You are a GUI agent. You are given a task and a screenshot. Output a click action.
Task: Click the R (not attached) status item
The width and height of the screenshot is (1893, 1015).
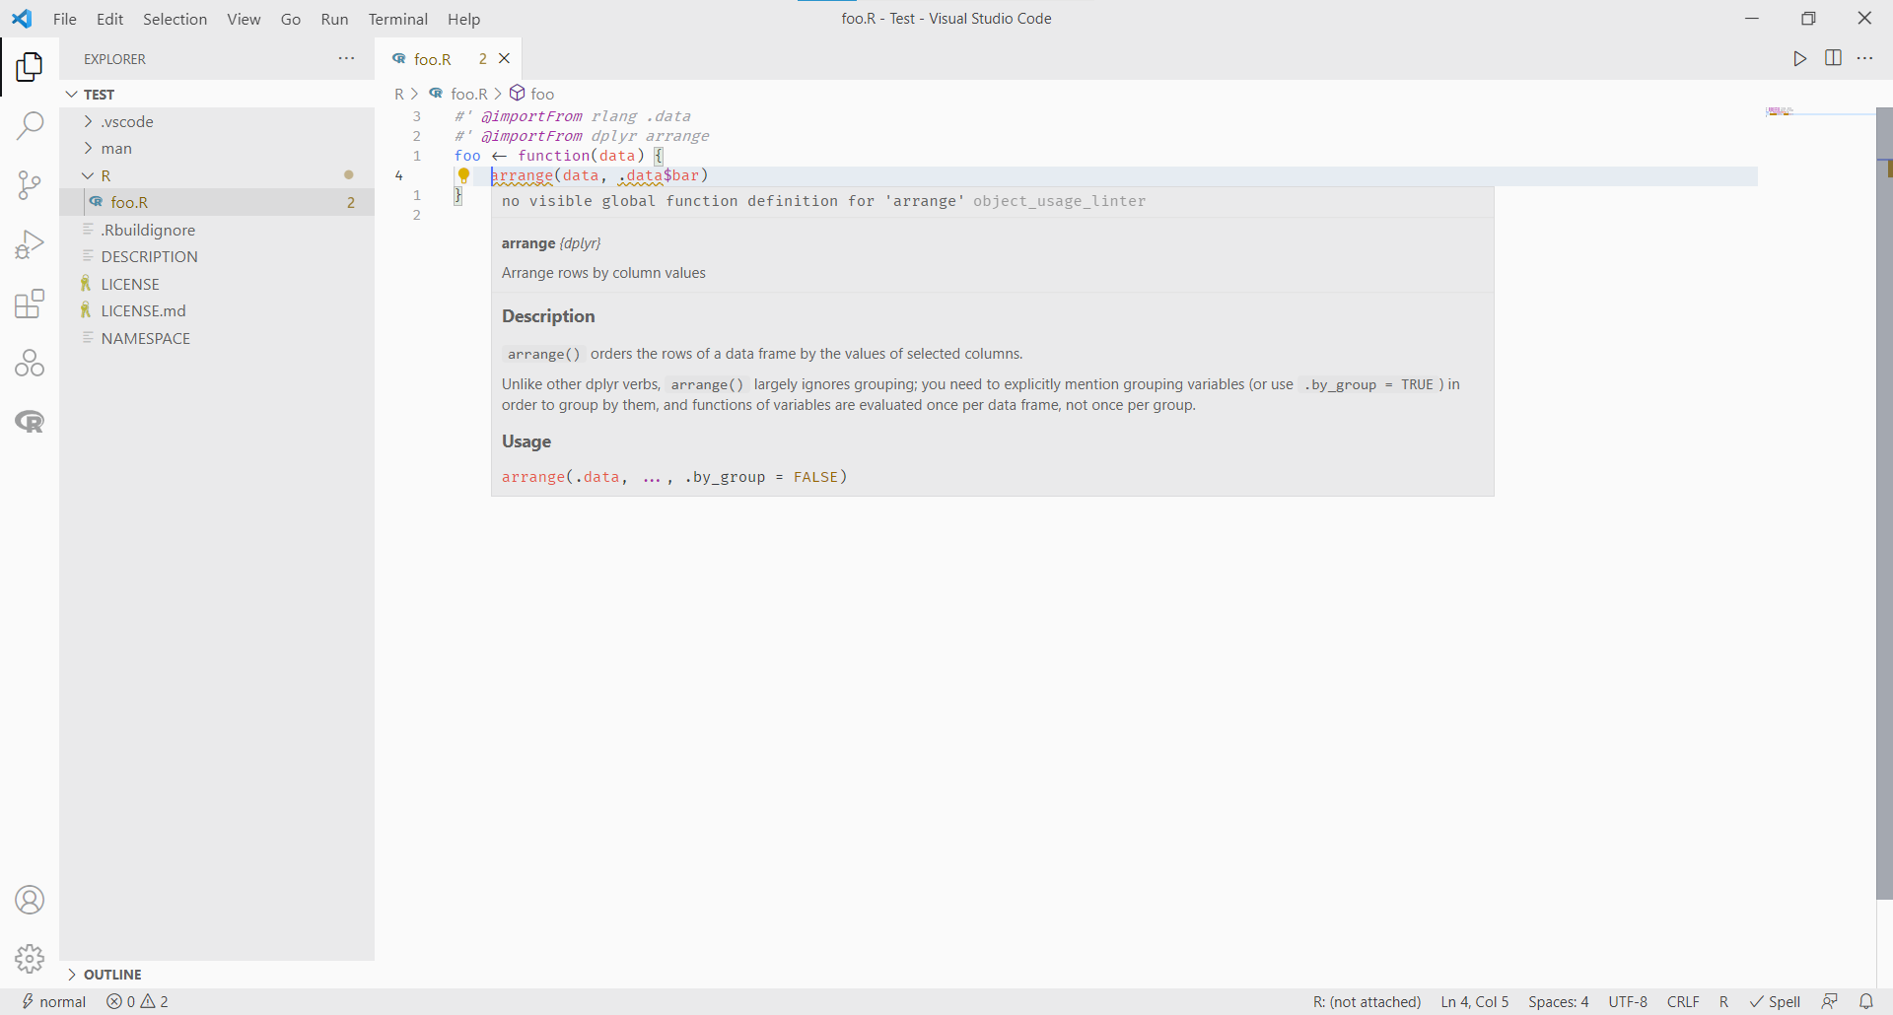point(1367,1001)
